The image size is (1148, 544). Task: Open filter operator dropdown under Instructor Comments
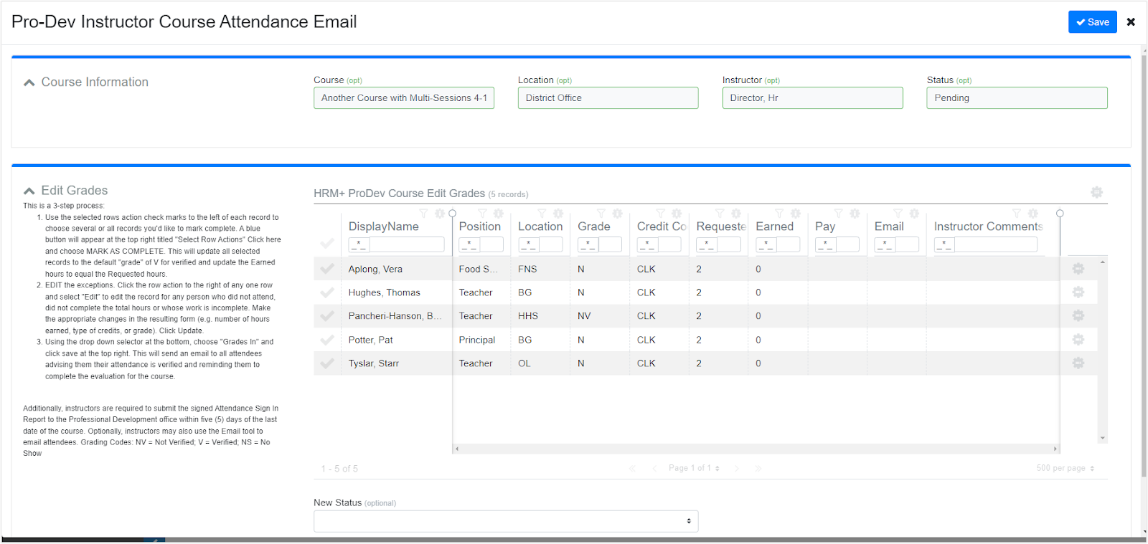pyautogui.click(x=944, y=244)
